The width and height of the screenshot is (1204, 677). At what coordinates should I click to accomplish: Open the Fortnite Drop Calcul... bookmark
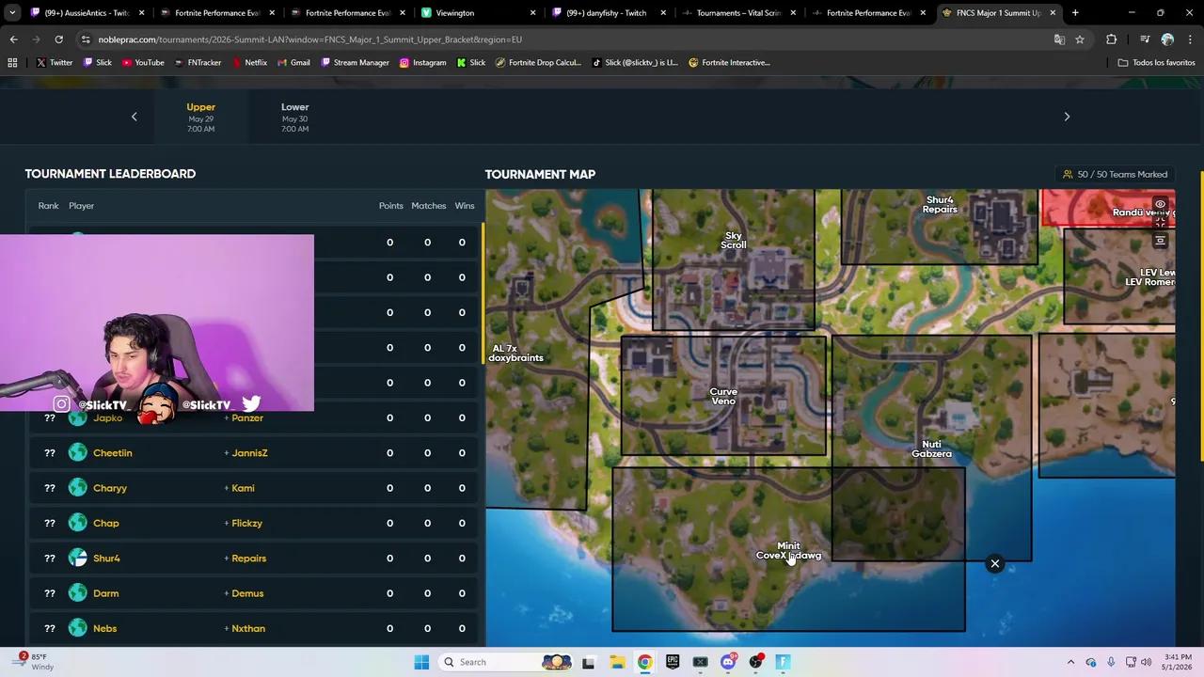pos(538,63)
